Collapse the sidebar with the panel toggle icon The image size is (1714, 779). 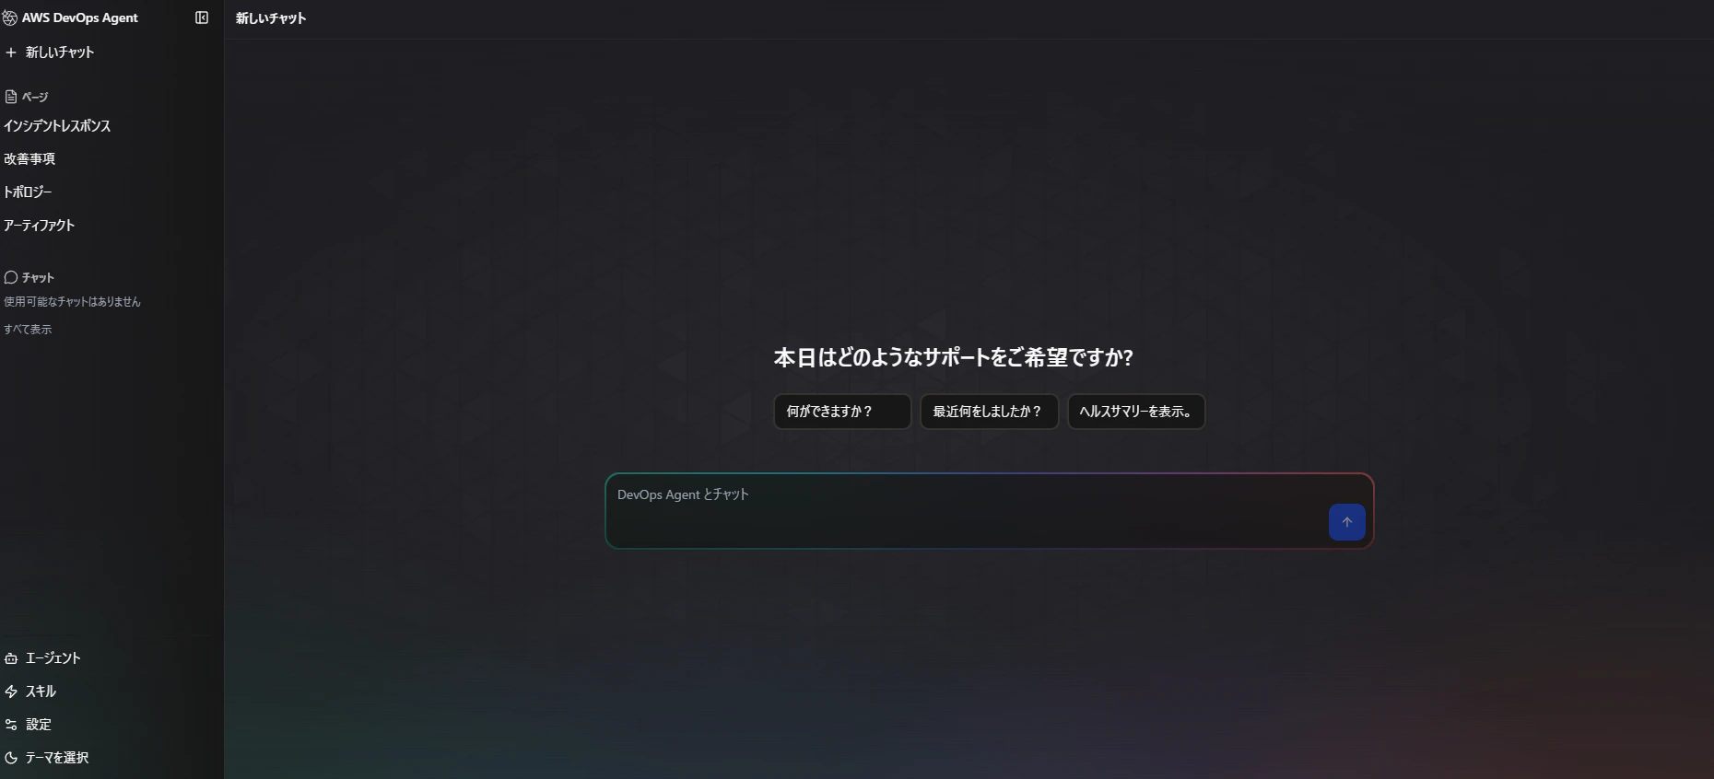[202, 17]
